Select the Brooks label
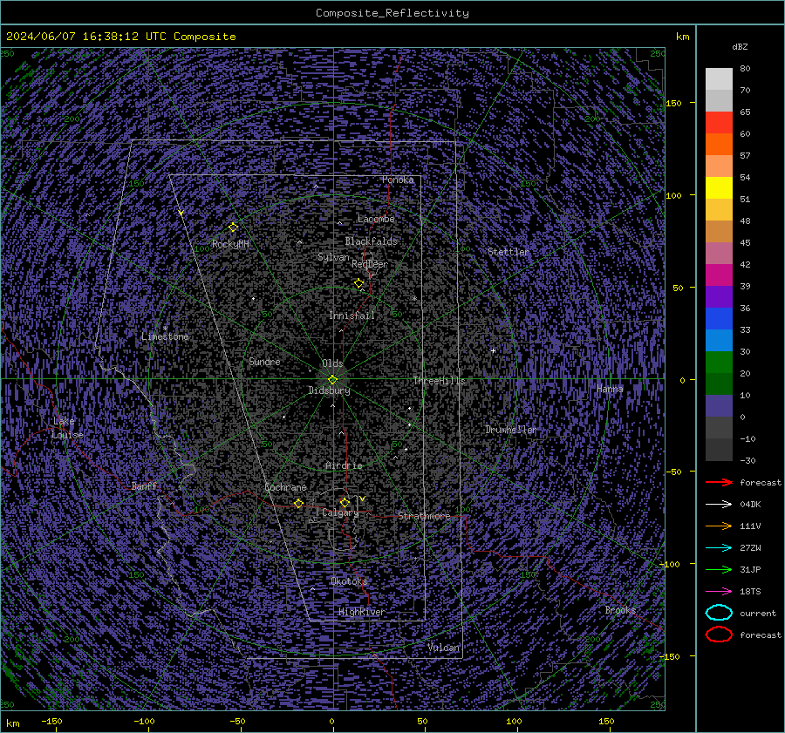Image resolution: width=785 pixels, height=733 pixels. point(620,610)
